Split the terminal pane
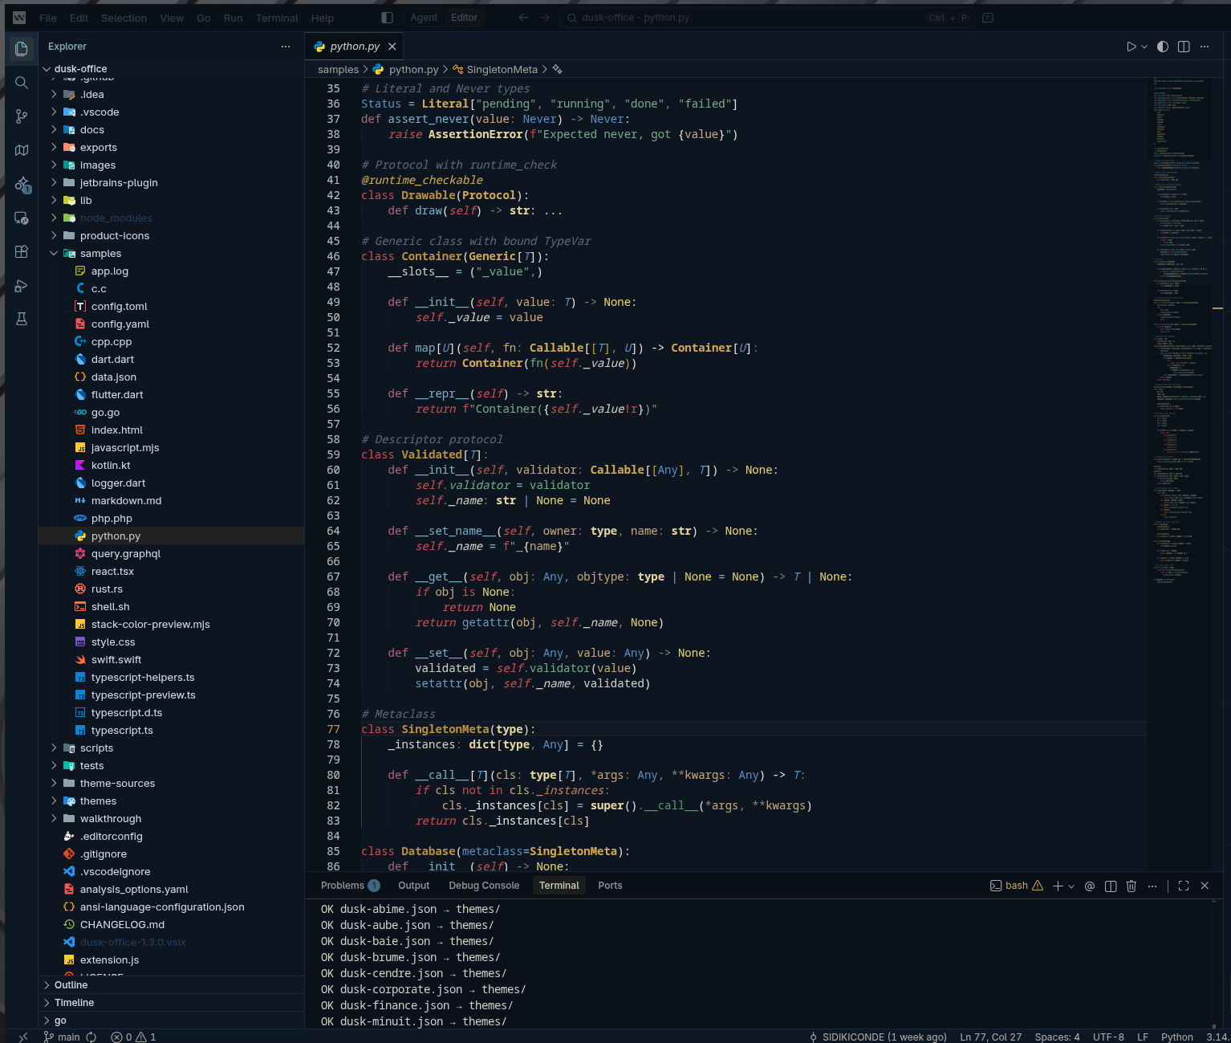 tap(1111, 886)
